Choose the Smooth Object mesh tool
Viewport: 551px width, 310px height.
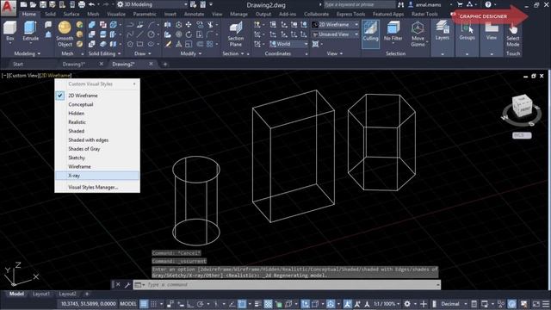tap(65, 34)
